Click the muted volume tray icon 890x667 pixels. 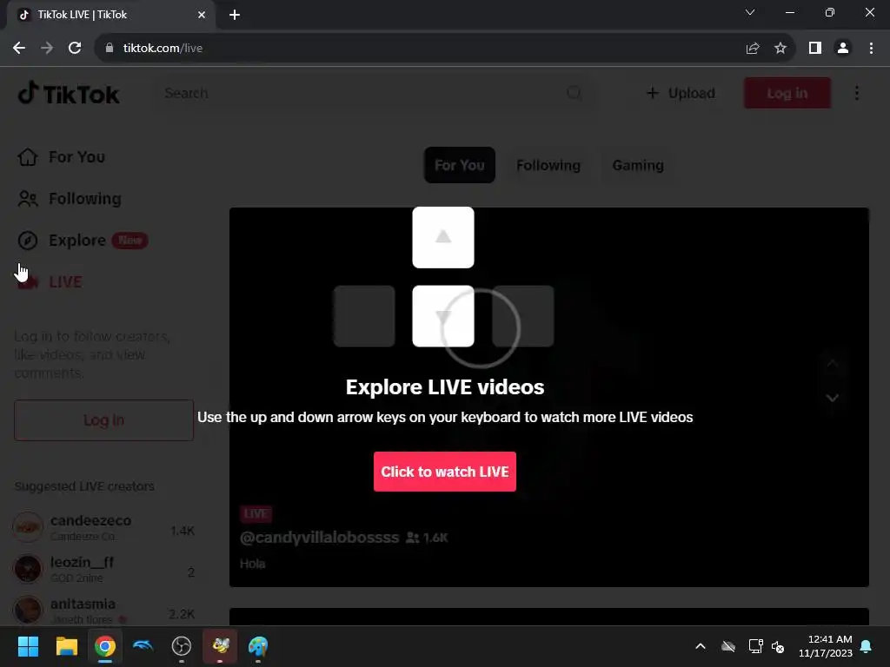[778, 646]
